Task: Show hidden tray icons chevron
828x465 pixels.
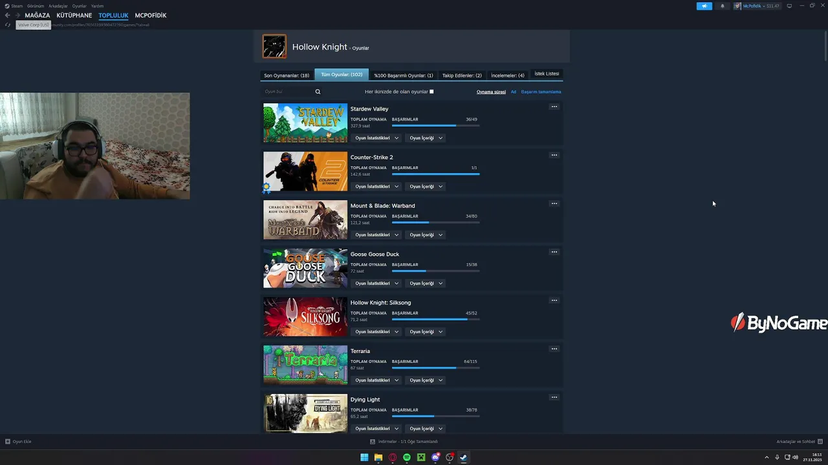Action: (767, 457)
